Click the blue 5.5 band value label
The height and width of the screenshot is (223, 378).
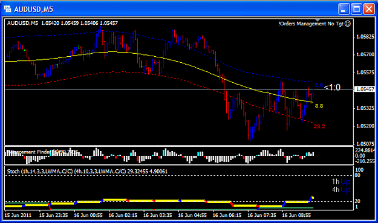[x=319, y=85]
